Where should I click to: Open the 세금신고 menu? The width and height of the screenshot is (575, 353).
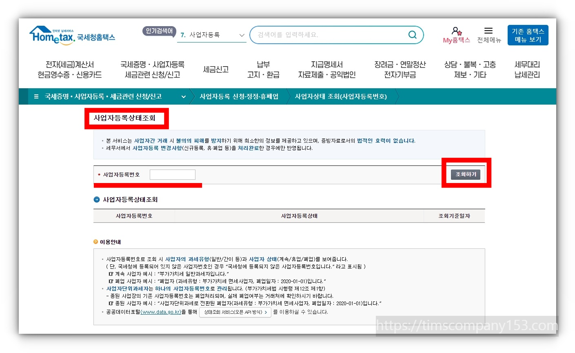[216, 69]
